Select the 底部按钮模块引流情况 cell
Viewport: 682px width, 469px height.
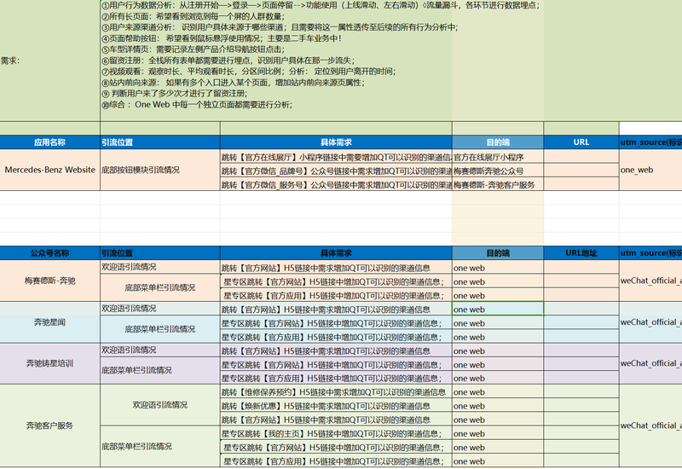click(x=160, y=170)
